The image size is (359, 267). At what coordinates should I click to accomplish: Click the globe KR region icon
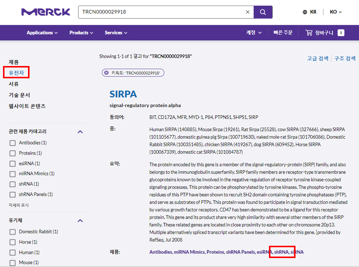pos(305,12)
